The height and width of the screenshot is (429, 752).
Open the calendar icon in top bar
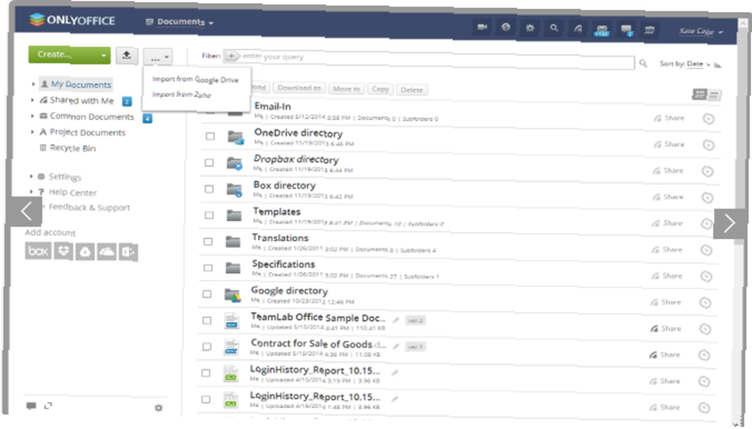(650, 30)
